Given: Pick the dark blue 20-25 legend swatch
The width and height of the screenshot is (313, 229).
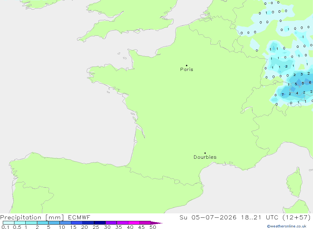Looking at the screenshot, I should [88, 223].
